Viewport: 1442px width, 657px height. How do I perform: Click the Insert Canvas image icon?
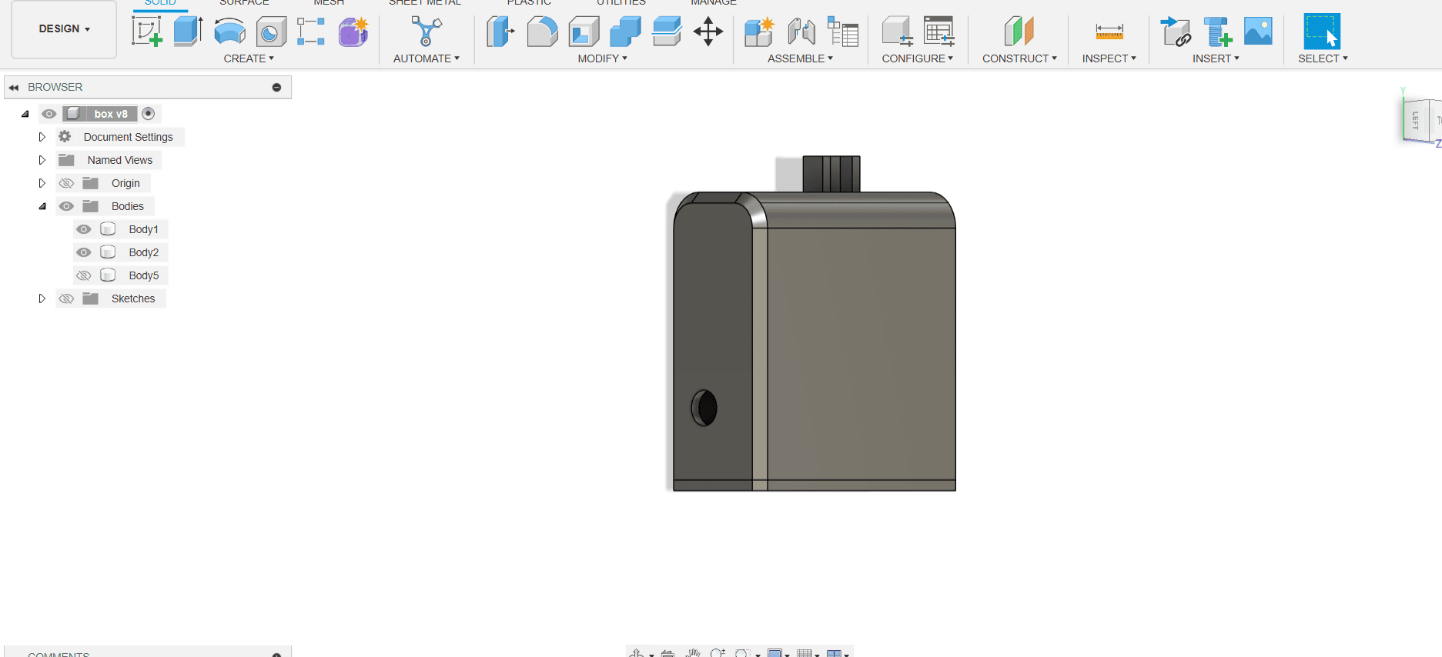point(1258,32)
